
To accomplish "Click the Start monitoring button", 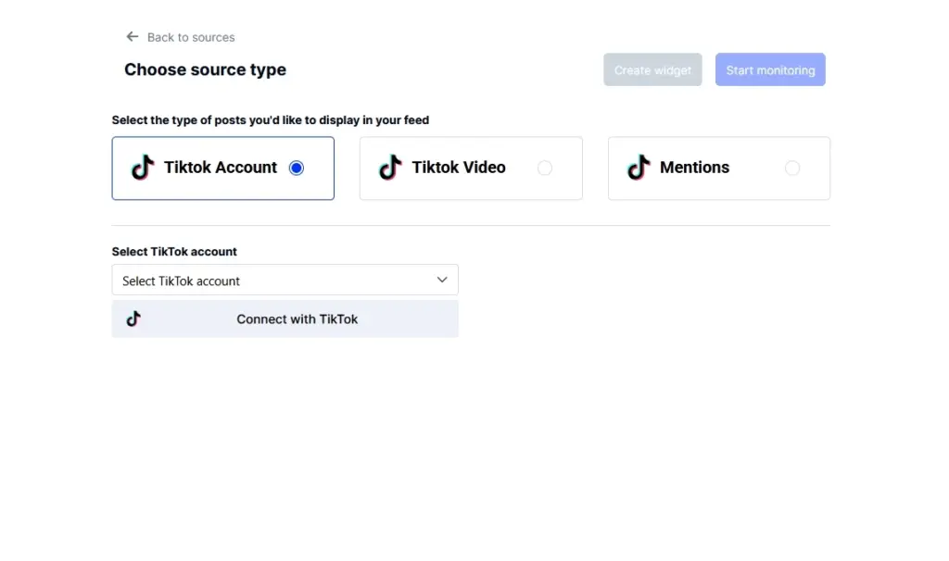I will (x=770, y=69).
